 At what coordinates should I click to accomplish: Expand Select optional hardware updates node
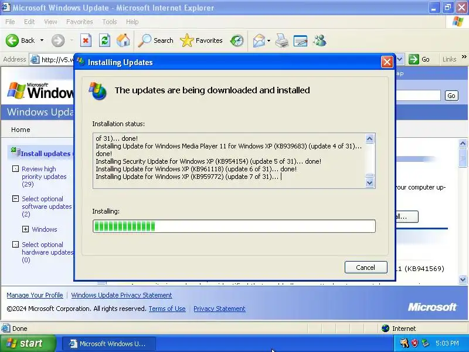(15, 244)
